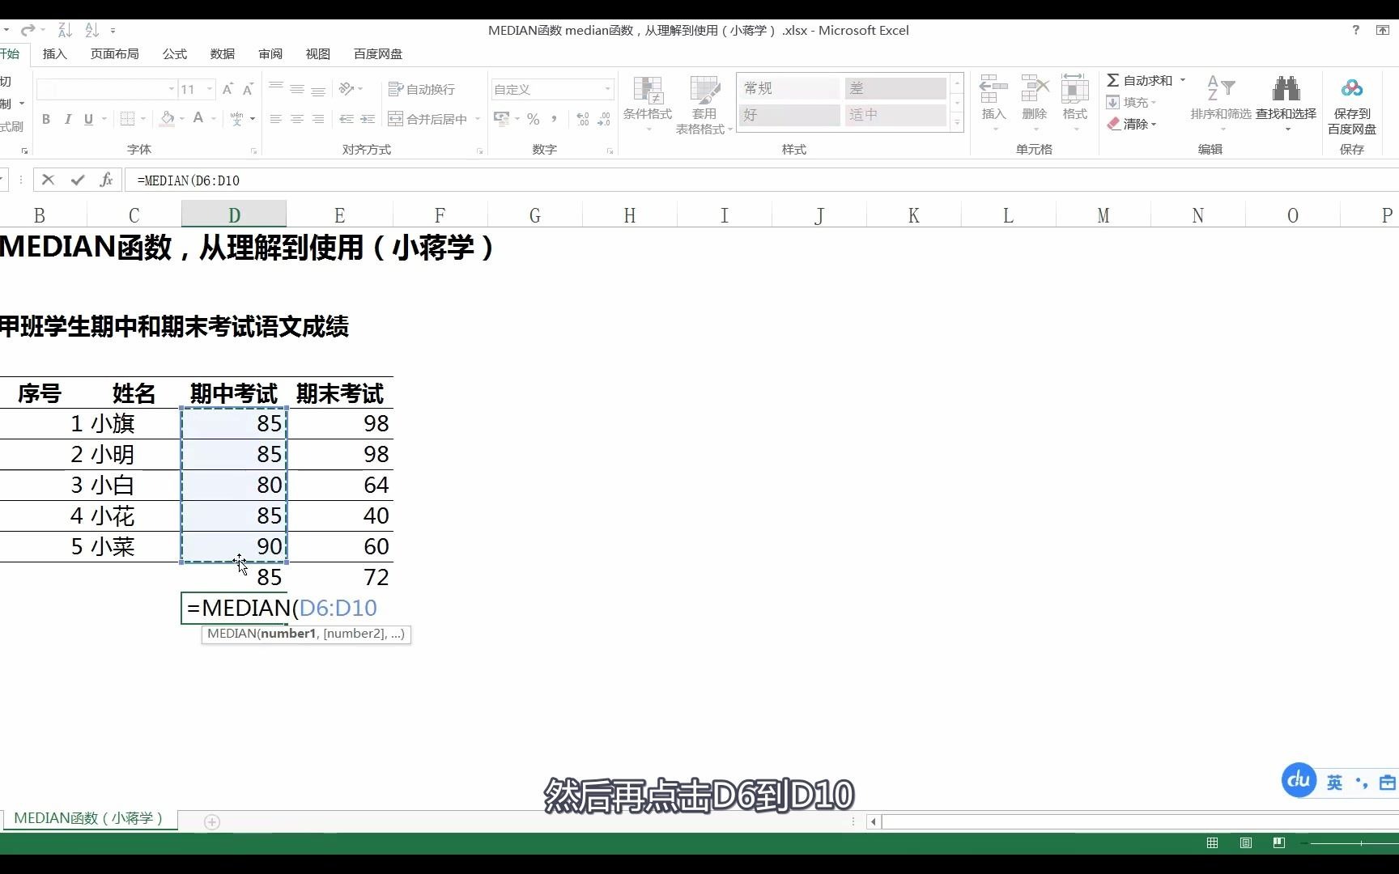Open AutoSum dropdown arrow
Viewport: 1399px width, 874px height.
click(1183, 80)
